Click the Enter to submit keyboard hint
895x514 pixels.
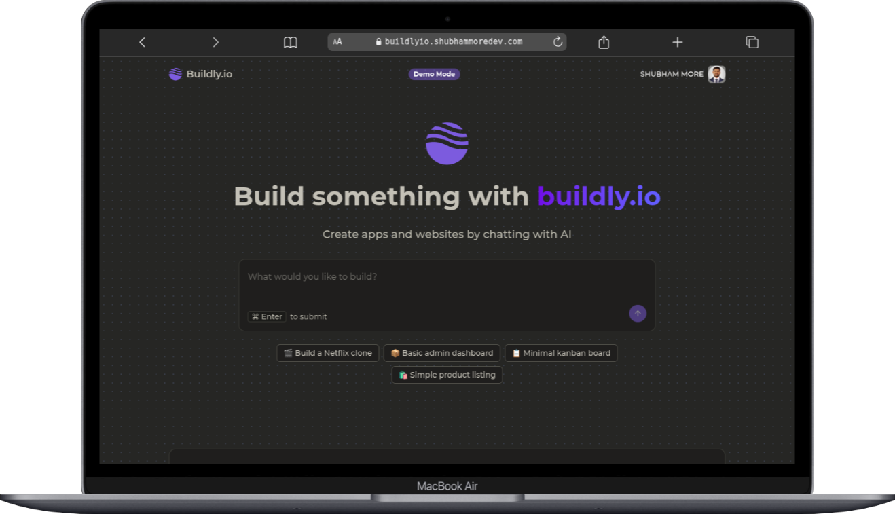[x=267, y=316]
